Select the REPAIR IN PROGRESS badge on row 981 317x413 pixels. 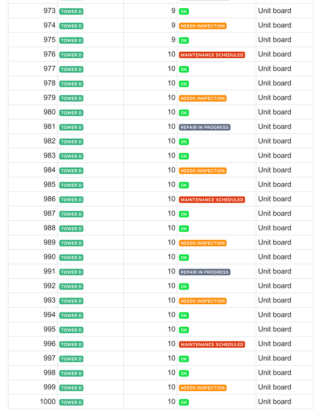tap(205, 127)
